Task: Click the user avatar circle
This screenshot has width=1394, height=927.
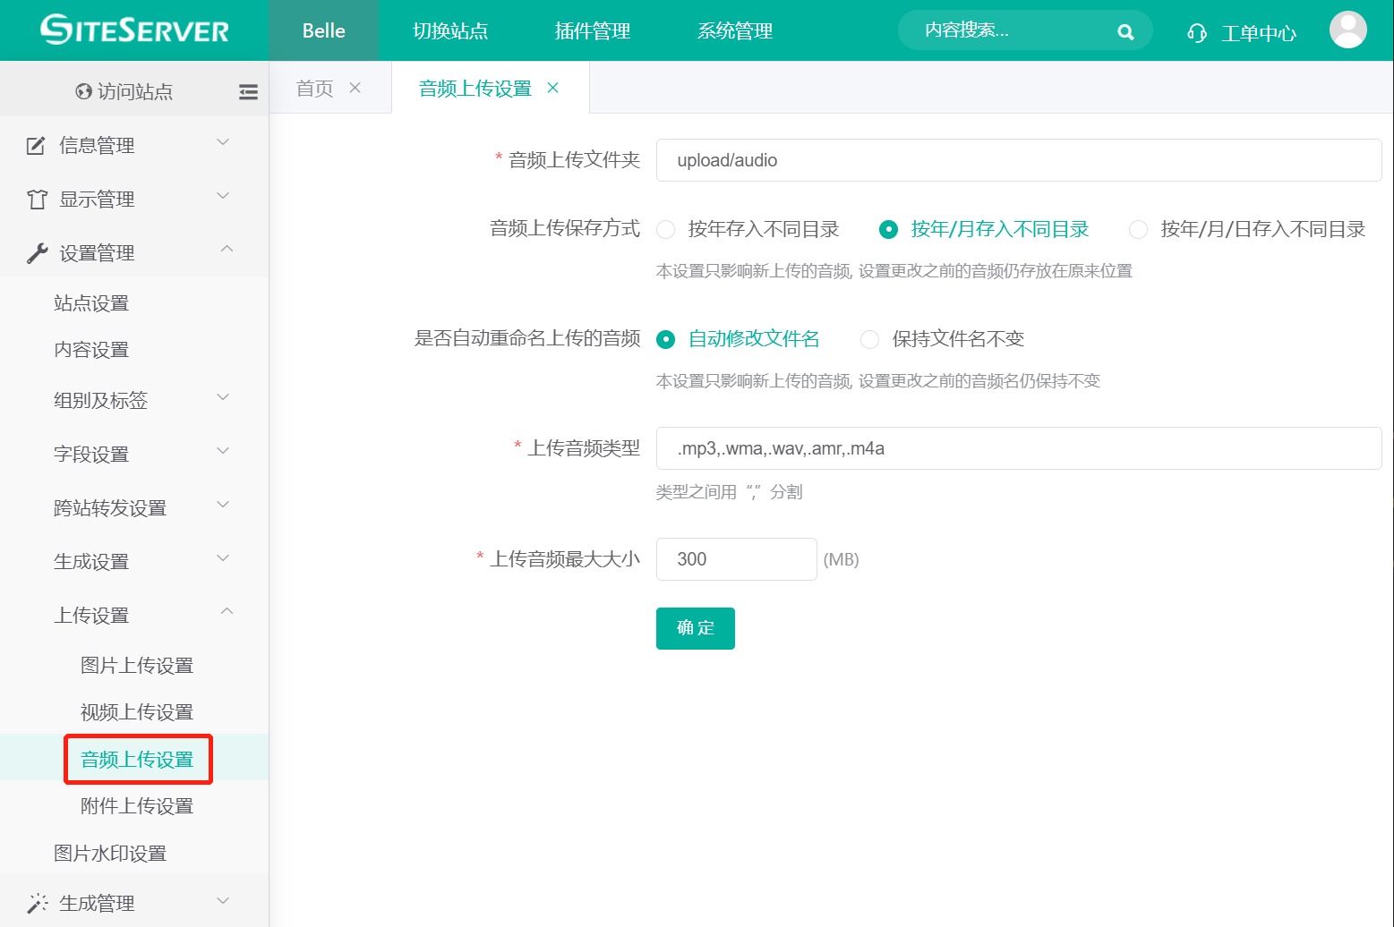Action: (x=1348, y=30)
